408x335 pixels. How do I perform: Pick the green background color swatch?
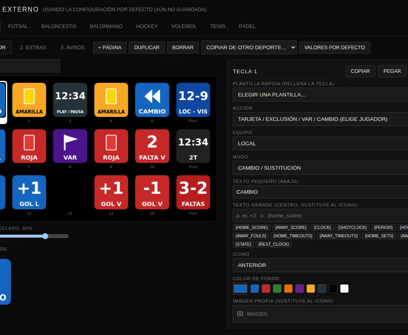(277, 289)
